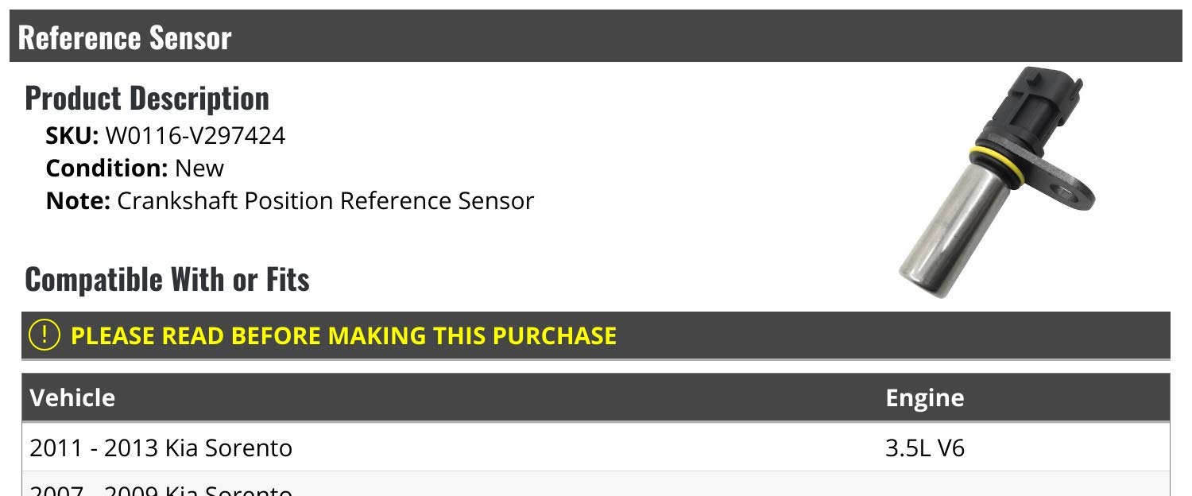This screenshot has width=1192, height=496.
Task: Click the New condition value
Action: click(x=199, y=168)
